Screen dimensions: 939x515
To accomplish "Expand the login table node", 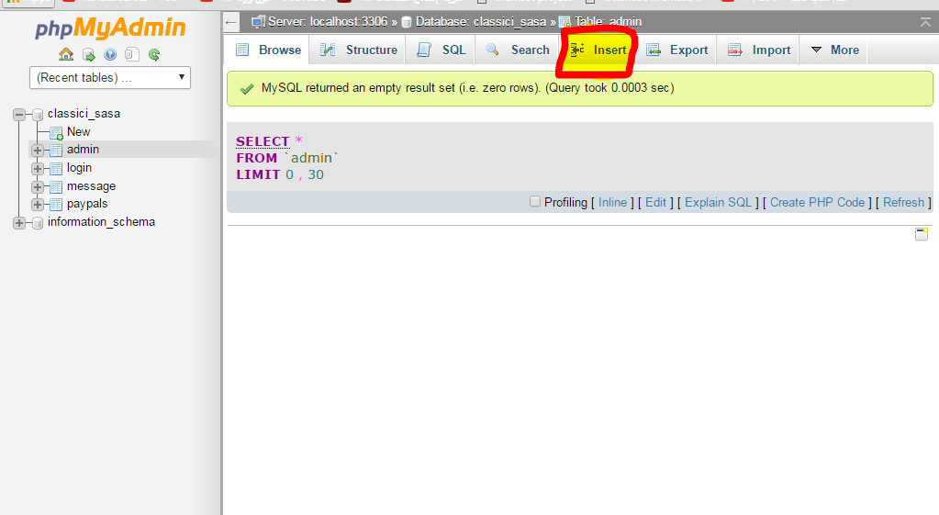I will (x=38, y=168).
